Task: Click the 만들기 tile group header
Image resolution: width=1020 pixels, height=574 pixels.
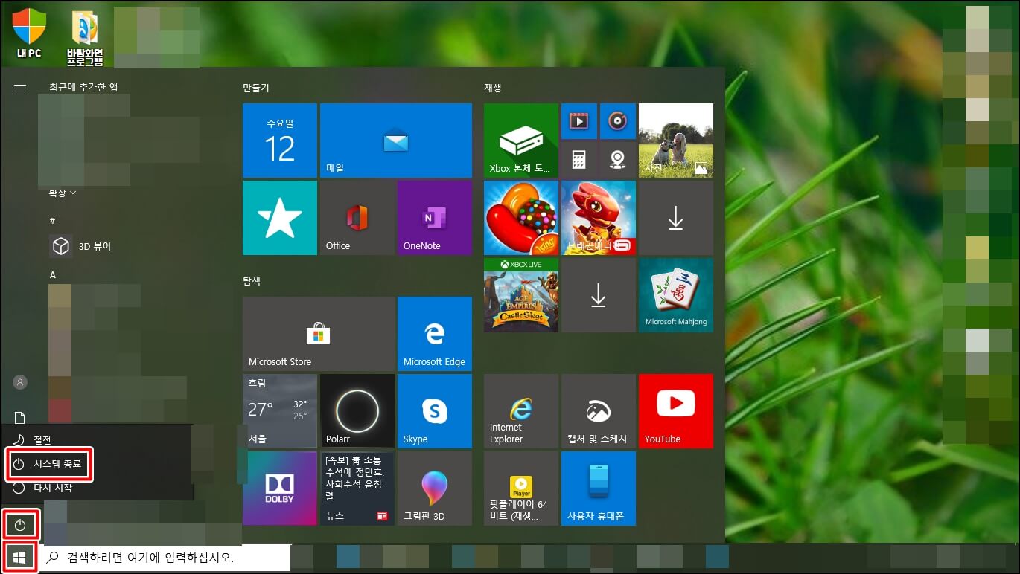Action: (256, 88)
